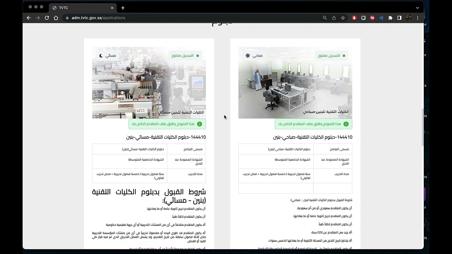This screenshot has width=452, height=254.
Task: Click مسمى البرنامج cell in morning table
Action: pyautogui.click(x=333, y=149)
